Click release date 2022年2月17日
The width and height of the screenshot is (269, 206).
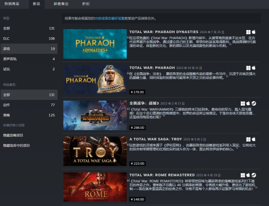[x=172, y=103]
